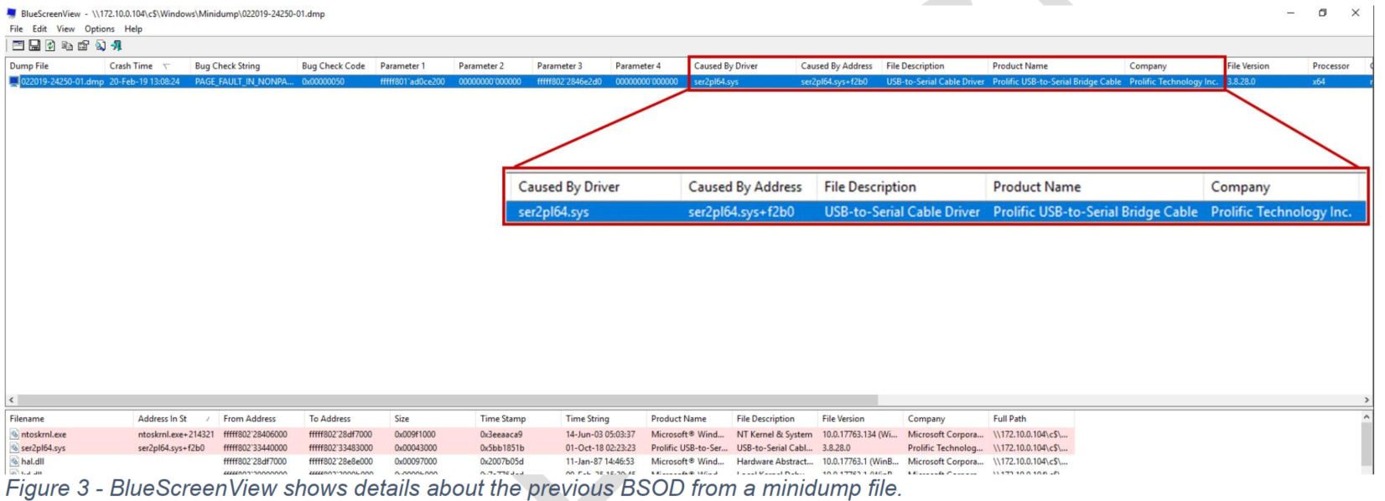Open the Edit menu
The width and height of the screenshot is (1385, 501).
tap(39, 28)
